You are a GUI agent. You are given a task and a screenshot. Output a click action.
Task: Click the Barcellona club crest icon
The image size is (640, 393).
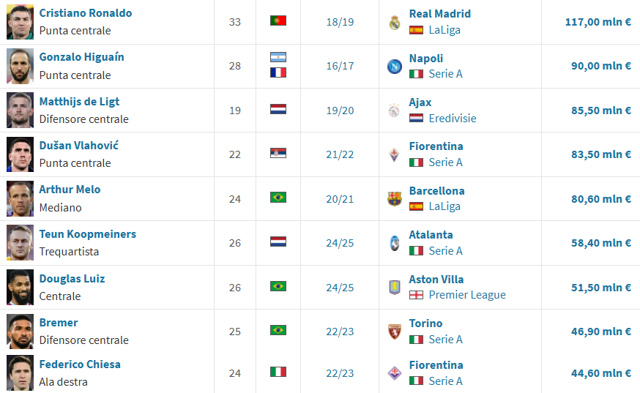(394, 199)
